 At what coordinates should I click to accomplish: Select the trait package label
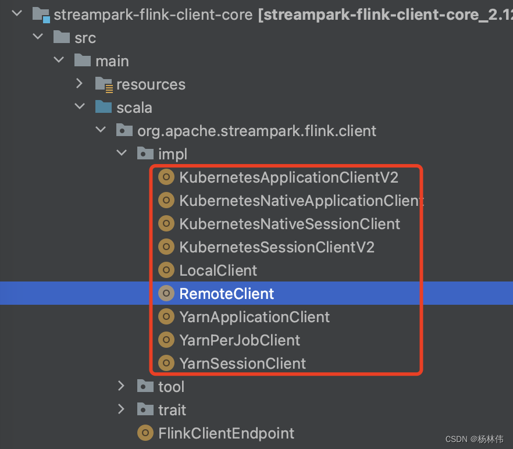(x=172, y=410)
